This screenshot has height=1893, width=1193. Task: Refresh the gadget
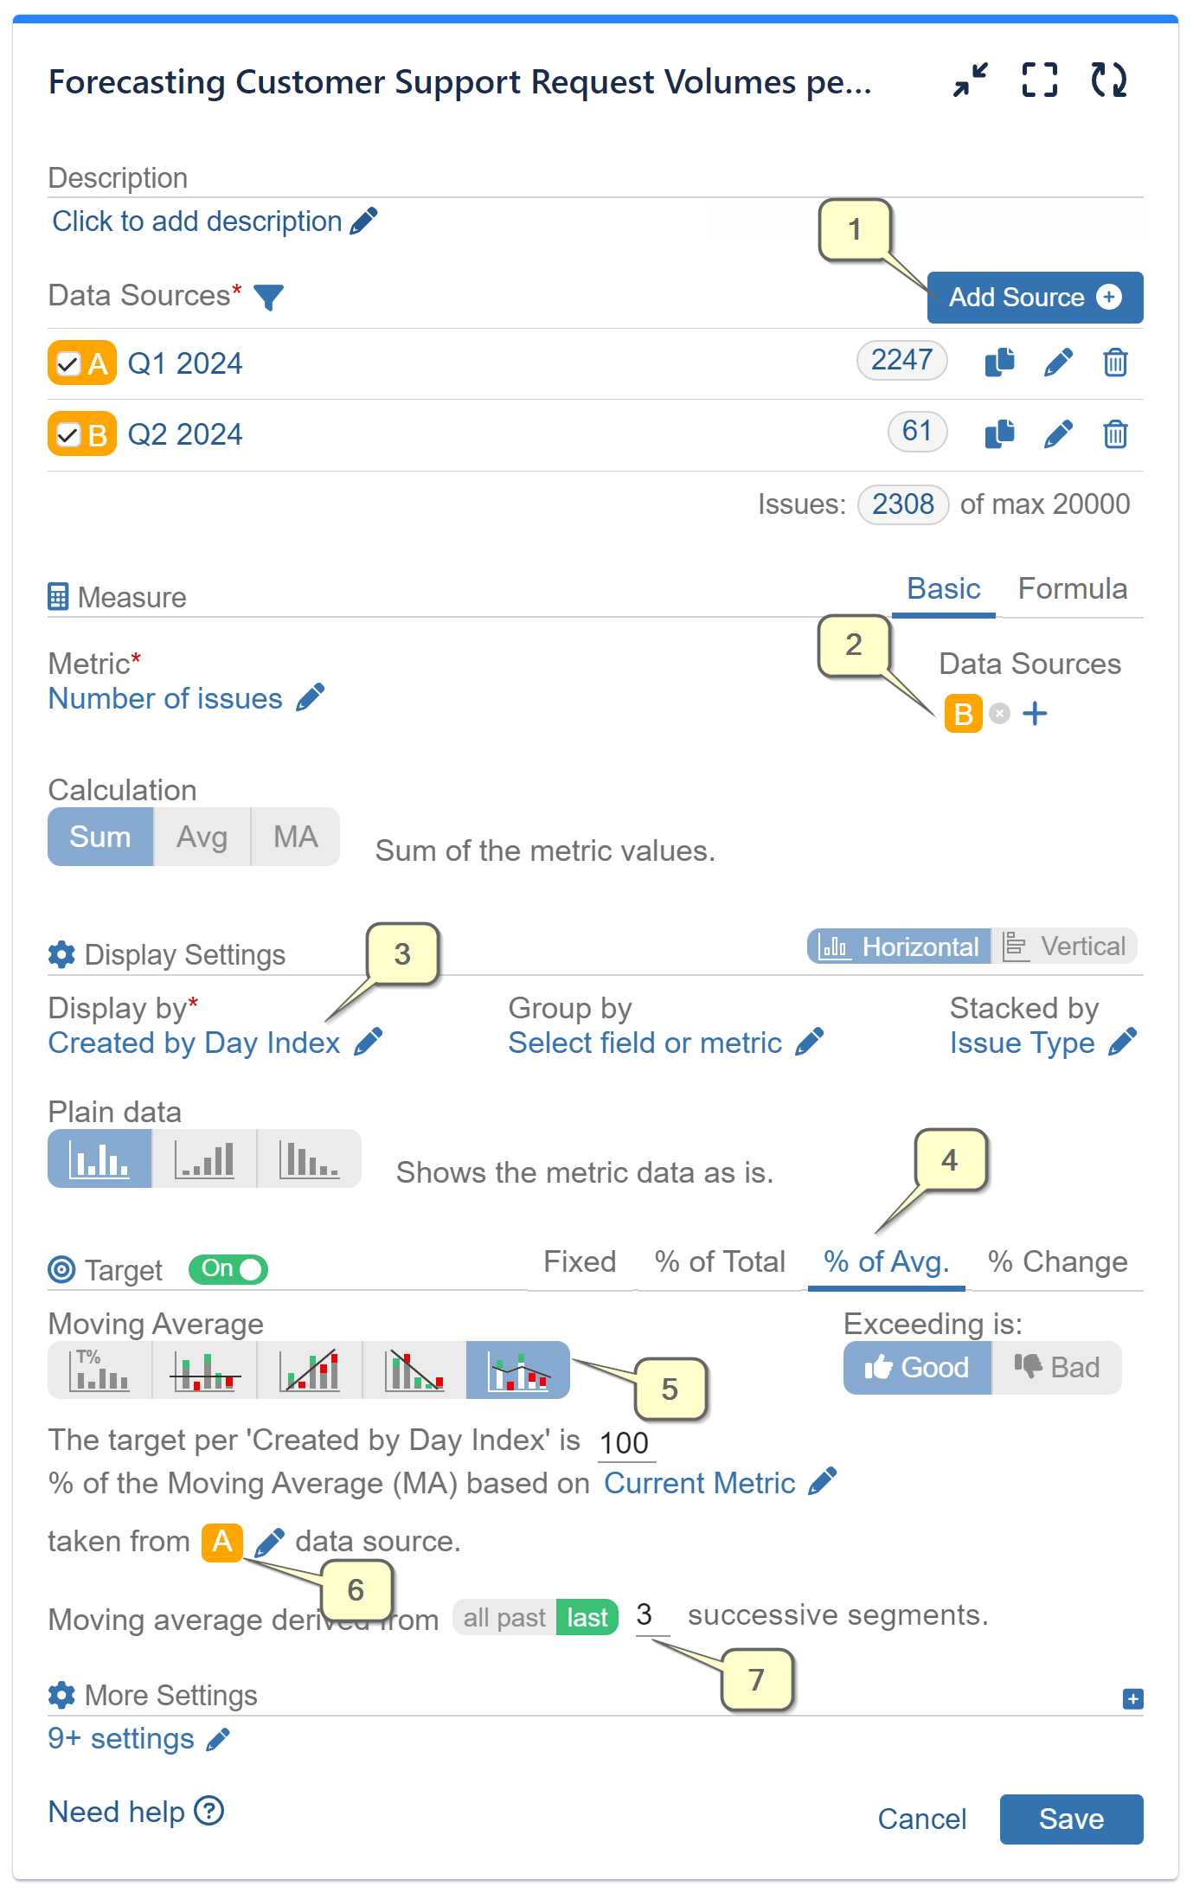[1110, 80]
